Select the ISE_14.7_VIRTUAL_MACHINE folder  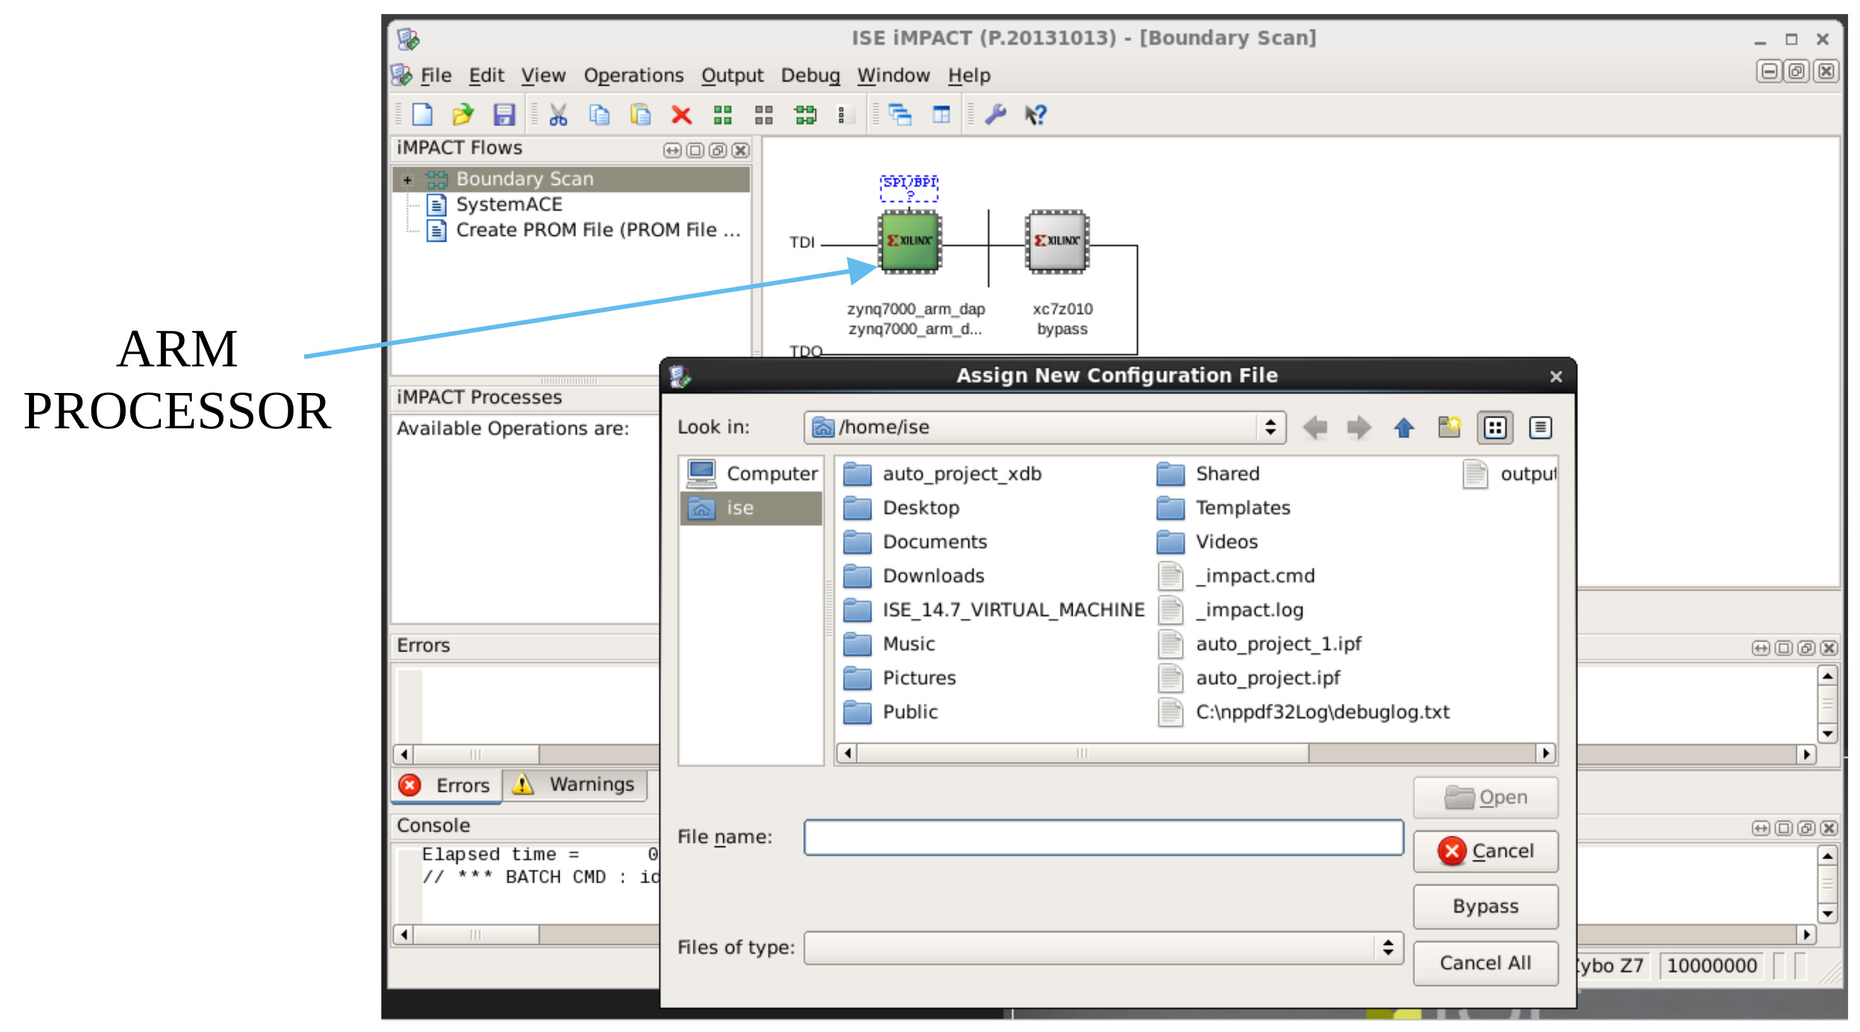coord(994,610)
